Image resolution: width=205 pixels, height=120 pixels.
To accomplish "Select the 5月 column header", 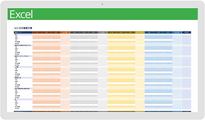I will pos(84,32).
